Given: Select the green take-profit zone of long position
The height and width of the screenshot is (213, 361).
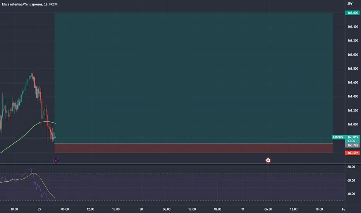Looking at the screenshot, I should point(194,78).
